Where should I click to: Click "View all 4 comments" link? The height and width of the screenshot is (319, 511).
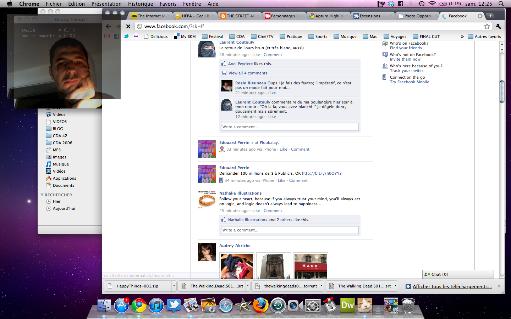tap(248, 73)
